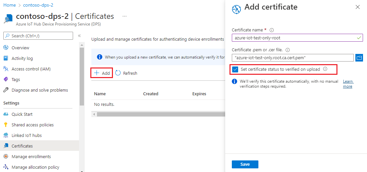This screenshot has height=172, width=367.
Task: Click the Shared access policies key icon
Action: [x=6, y=125]
